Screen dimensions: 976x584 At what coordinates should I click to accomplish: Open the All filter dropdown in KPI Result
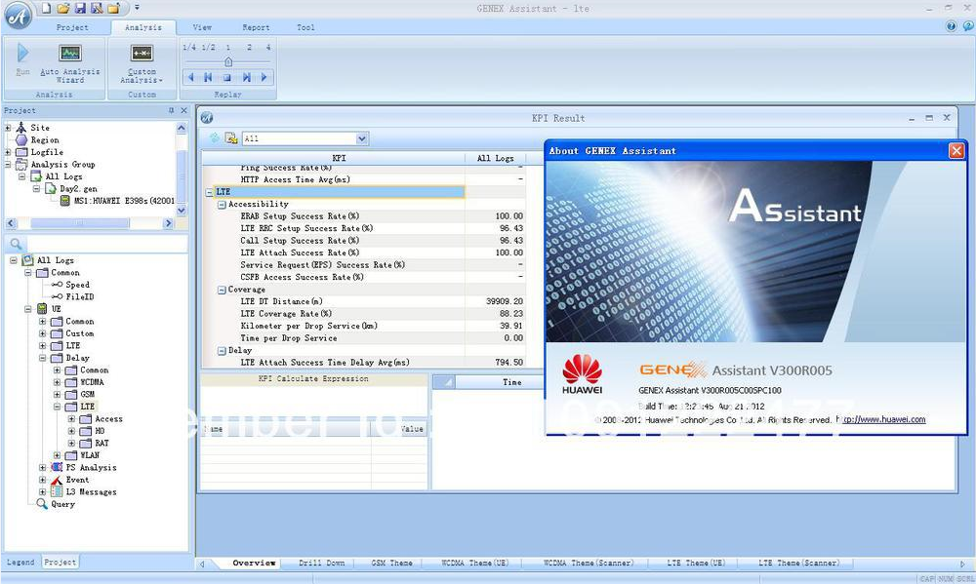361,138
